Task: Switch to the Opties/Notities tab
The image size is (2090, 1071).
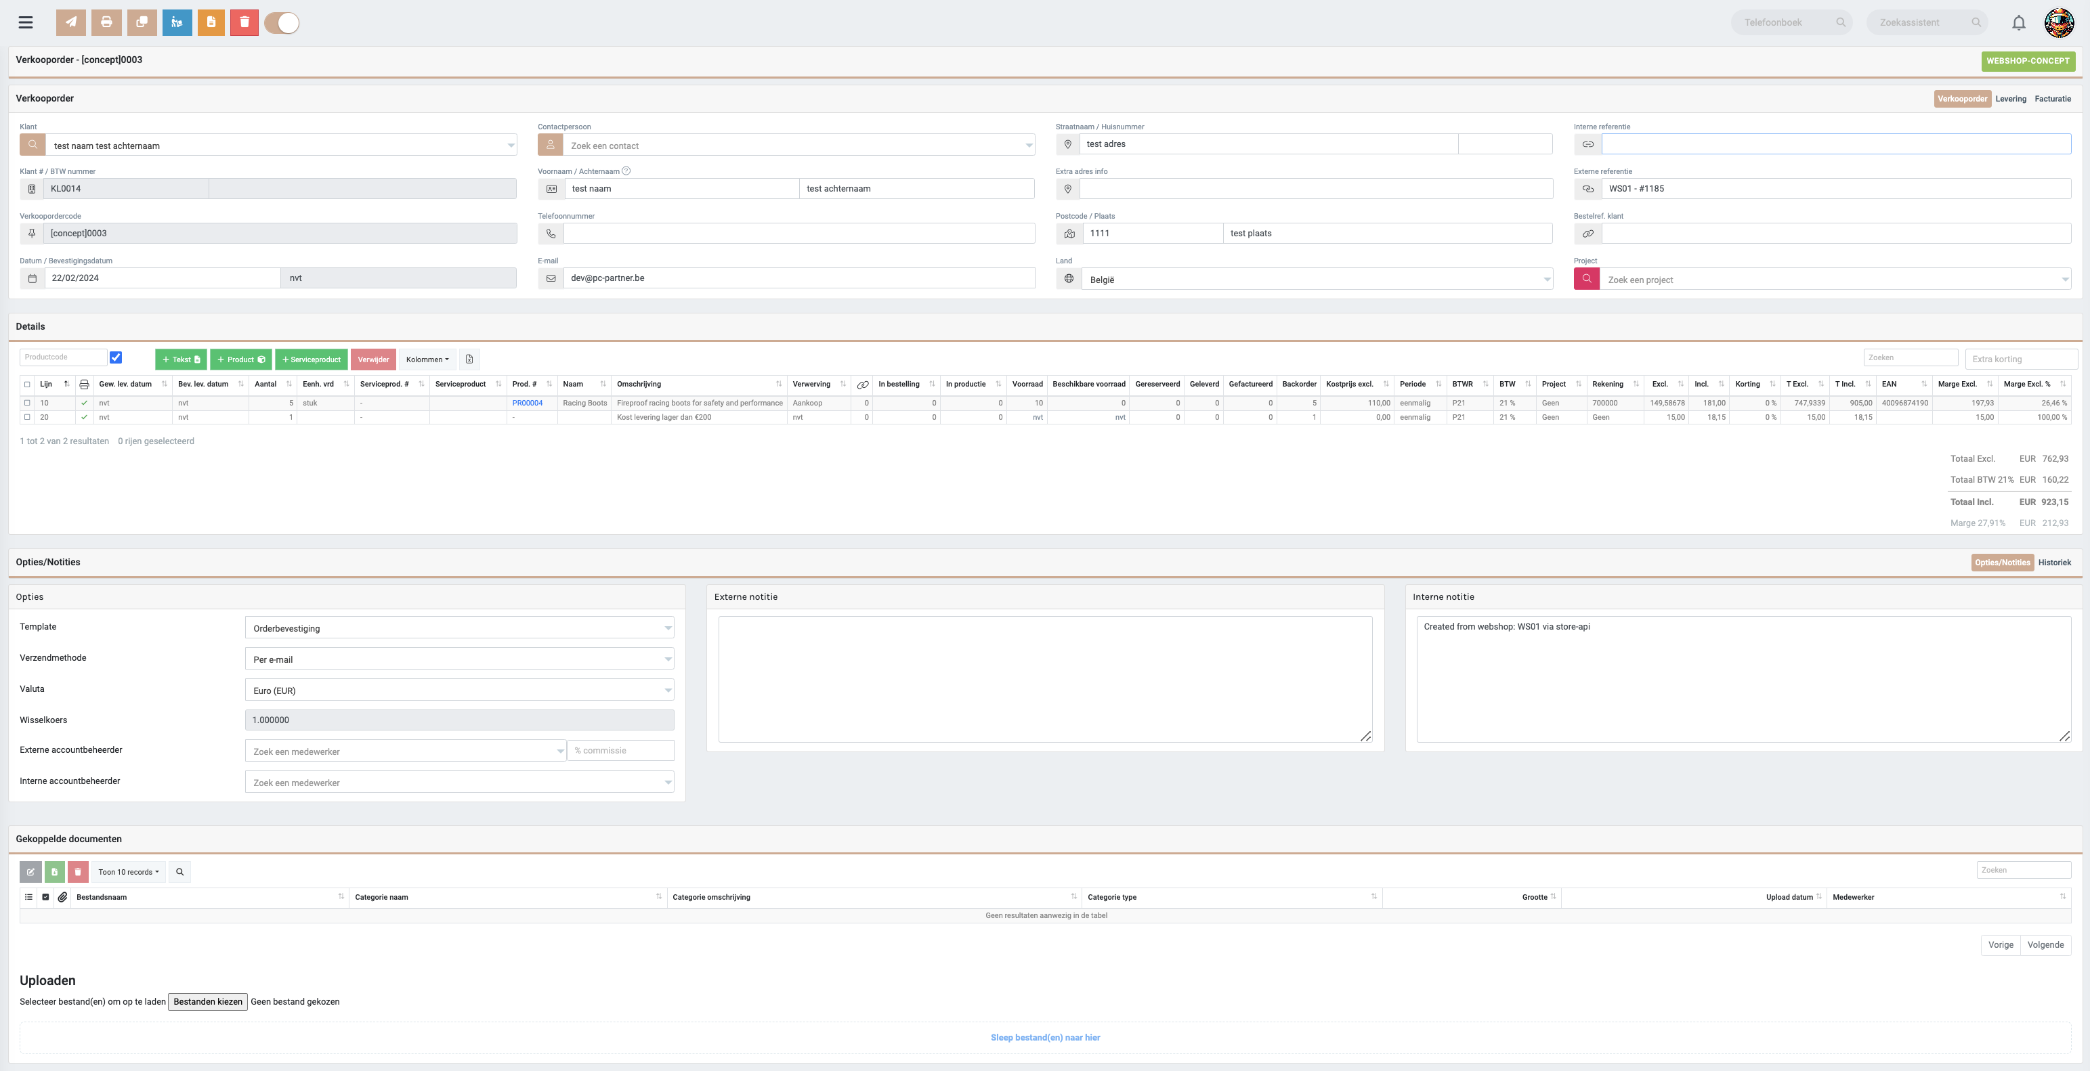Action: pos(2003,563)
